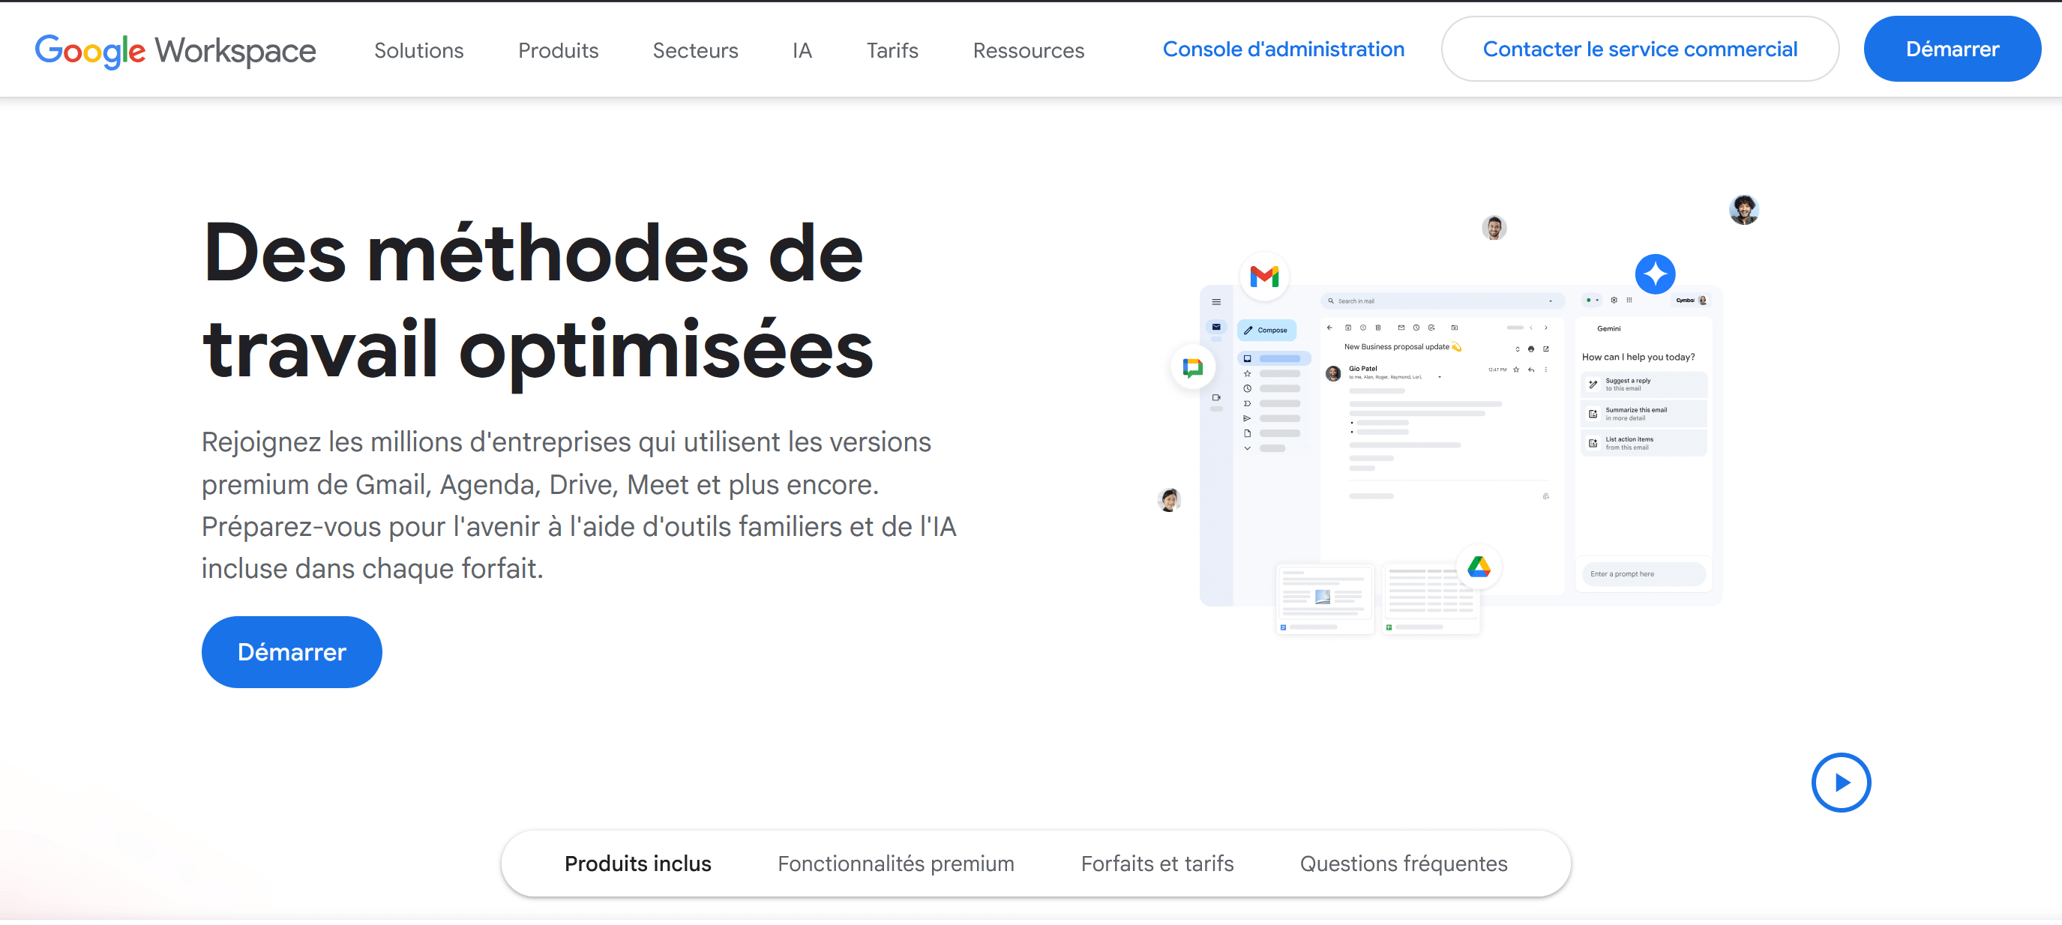This screenshot has width=2062, height=925.
Task: Open the settings gear in the Gemini panel
Action: point(1614,301)
